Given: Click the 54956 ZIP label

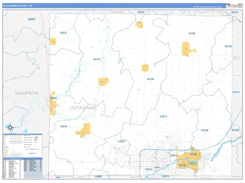Looking at the screenshot, I should [98, 177].
